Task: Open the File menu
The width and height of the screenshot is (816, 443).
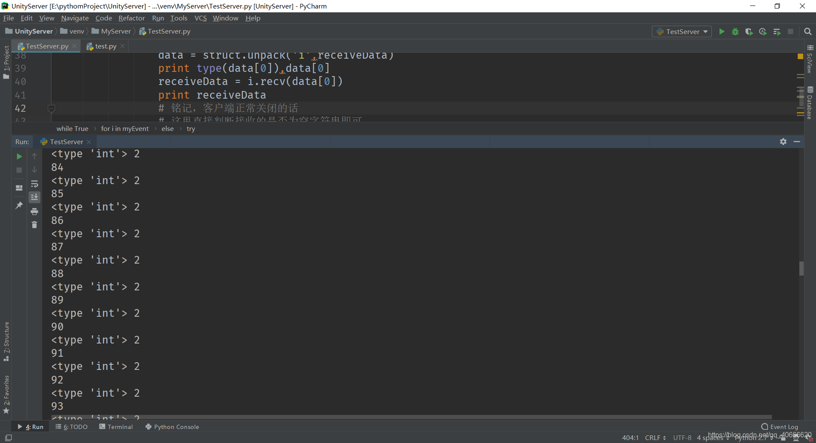Action: [8, 18]
